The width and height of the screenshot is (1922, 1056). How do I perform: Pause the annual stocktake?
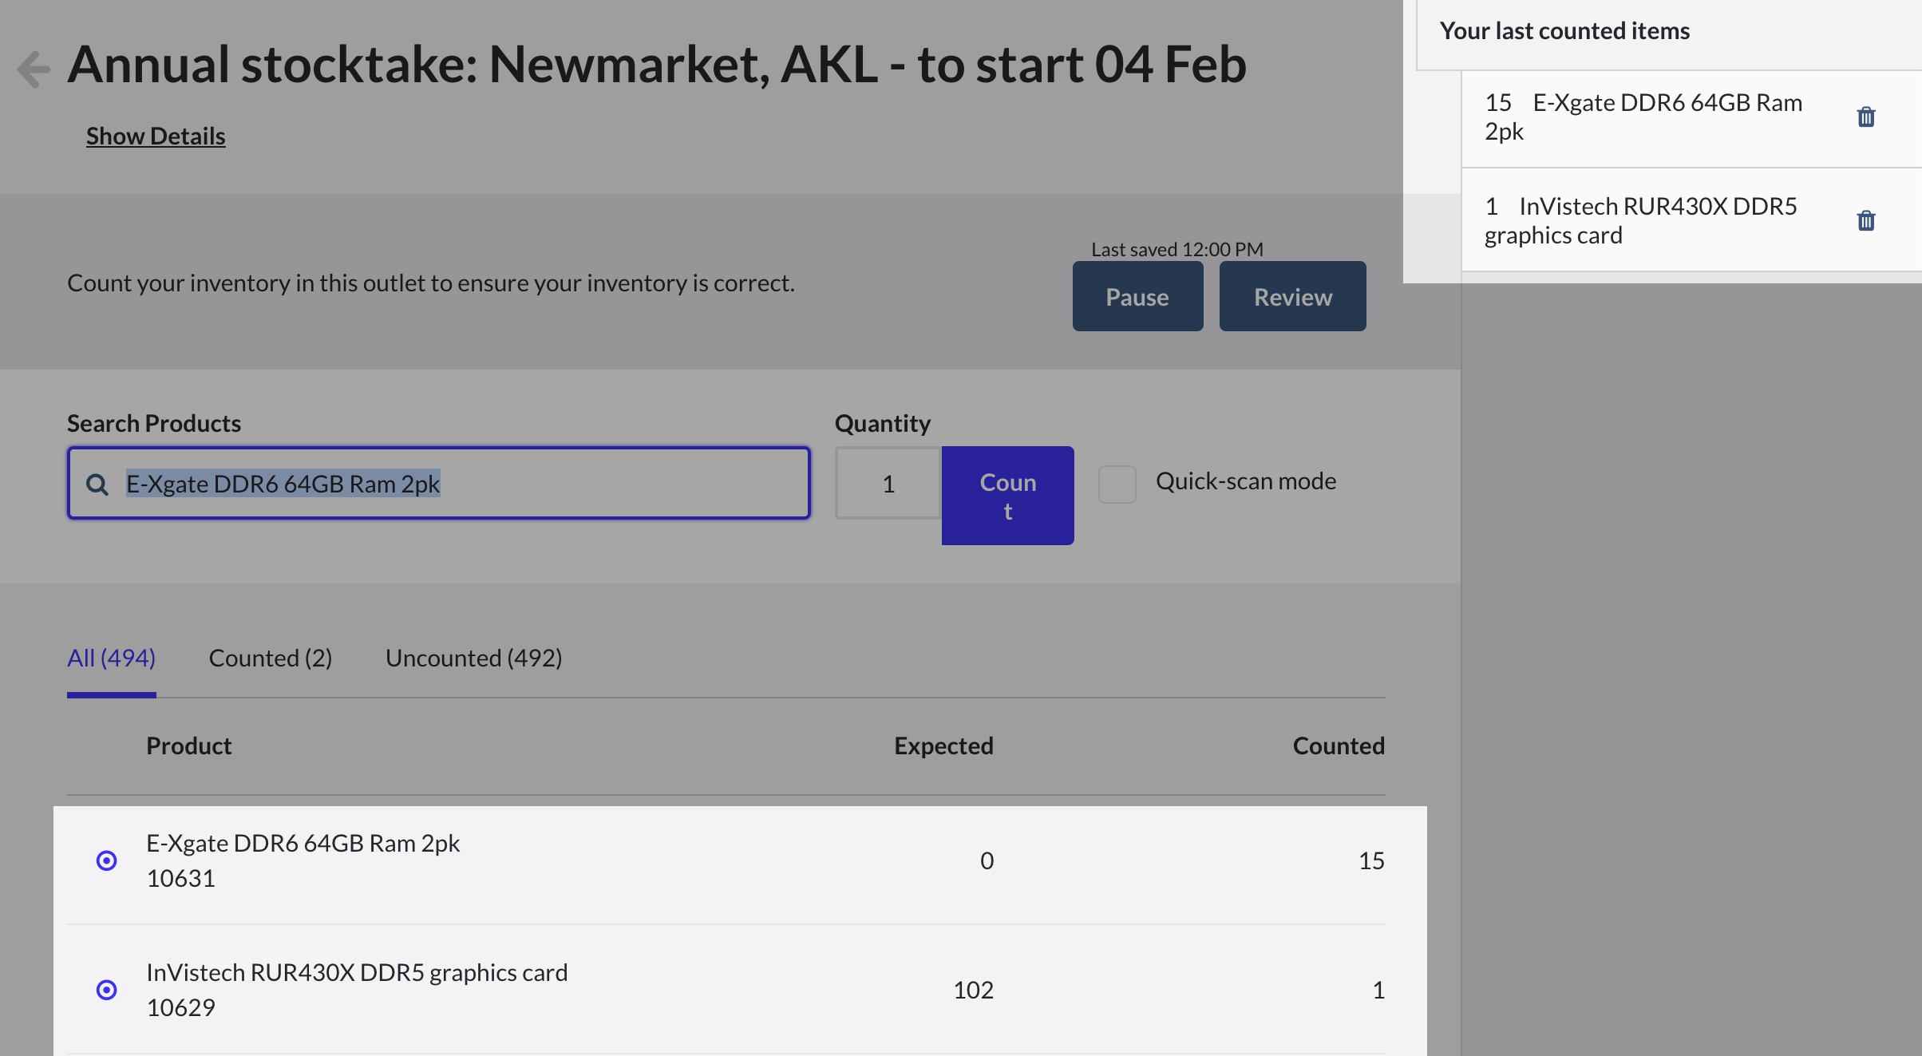(1137, 296)
